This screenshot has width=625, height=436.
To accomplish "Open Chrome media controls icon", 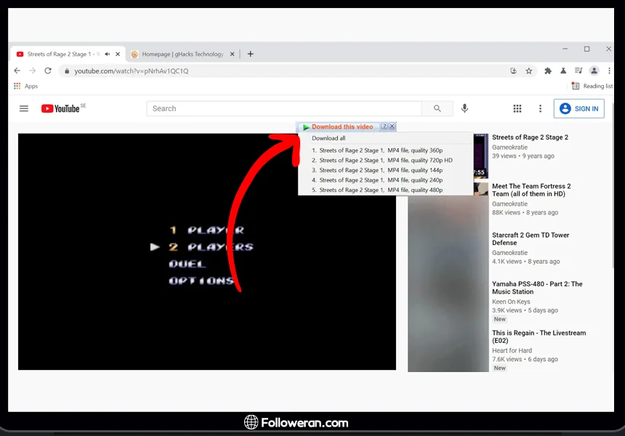I will pyautogui.click(x=578, y=70).
